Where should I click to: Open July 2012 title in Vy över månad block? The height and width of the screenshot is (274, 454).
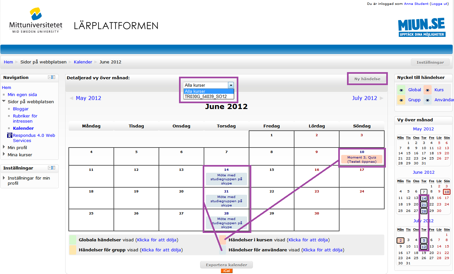(x=424, y=221)
